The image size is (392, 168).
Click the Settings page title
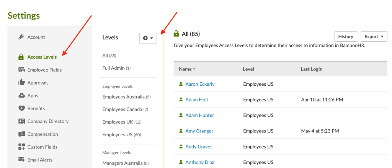23,16
